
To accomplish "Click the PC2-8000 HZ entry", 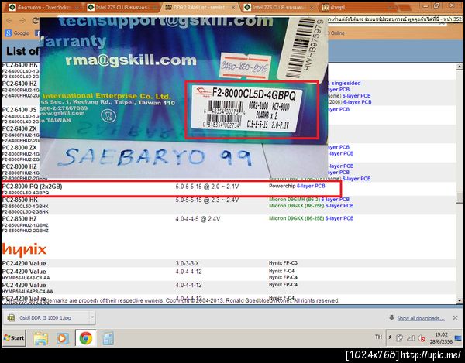I will click(19, 166).
